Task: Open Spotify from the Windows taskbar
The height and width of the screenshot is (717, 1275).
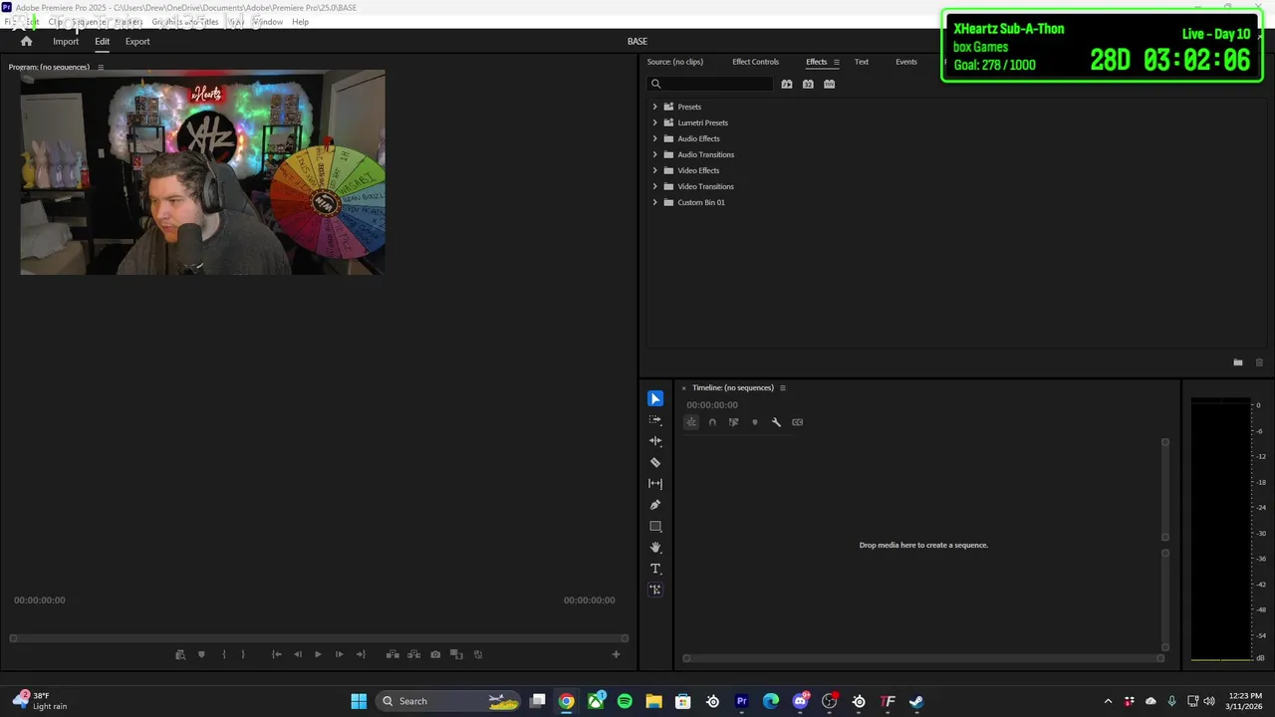Action: click(625, 701)
